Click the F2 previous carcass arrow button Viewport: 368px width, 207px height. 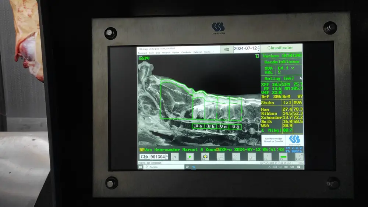click(x=174, y=157)
